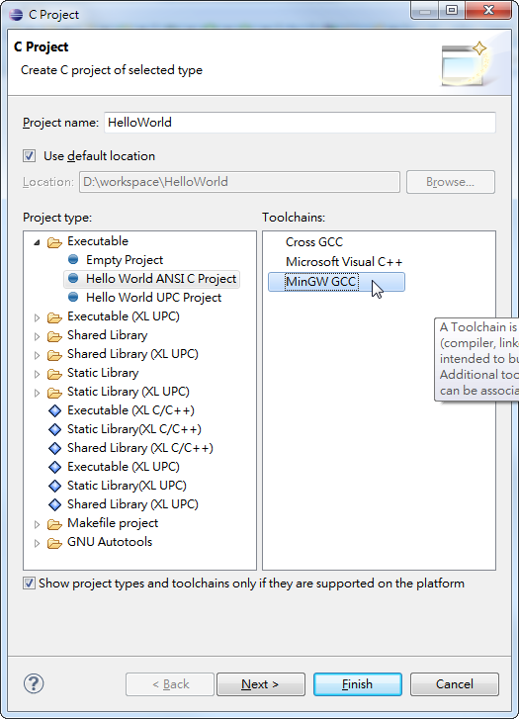Click the Executable (XL C/C++) diamond icon
This screenshot has height=719, width=519.
point(54,410)
